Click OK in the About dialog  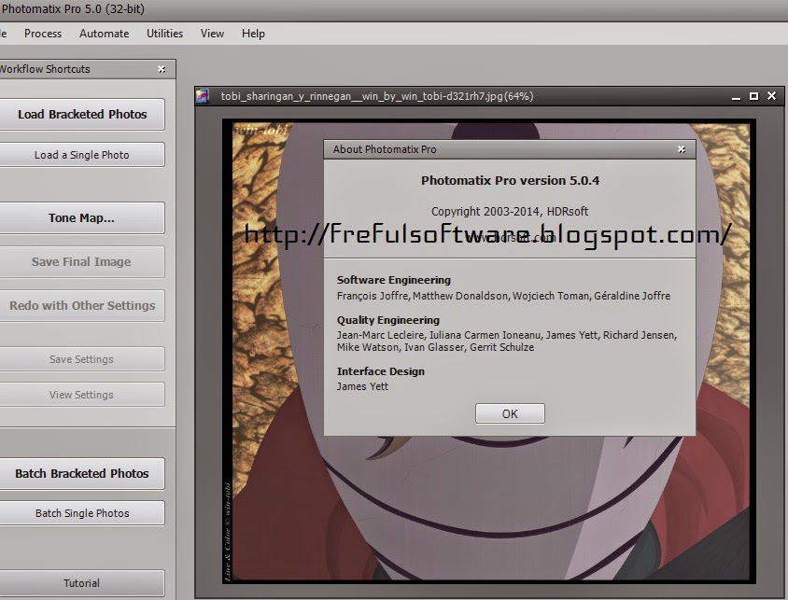510,413
